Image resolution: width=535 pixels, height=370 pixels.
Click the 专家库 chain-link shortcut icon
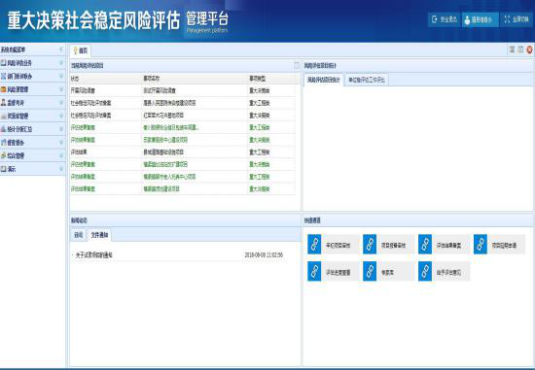tap(370, 271)
